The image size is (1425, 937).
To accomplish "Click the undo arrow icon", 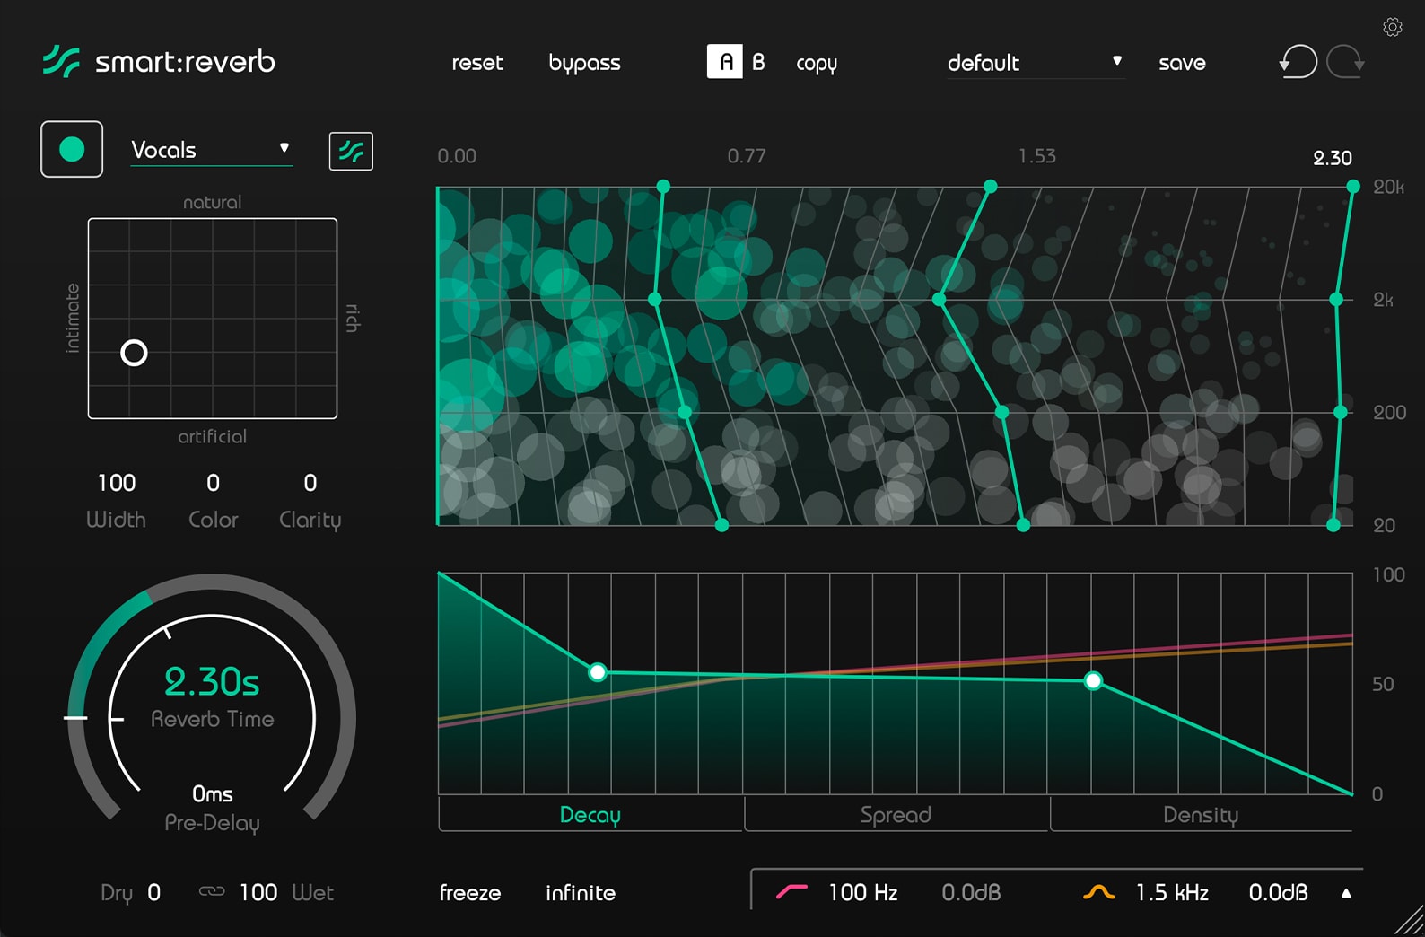I will pyautogui.click(x=1298, y=62).
